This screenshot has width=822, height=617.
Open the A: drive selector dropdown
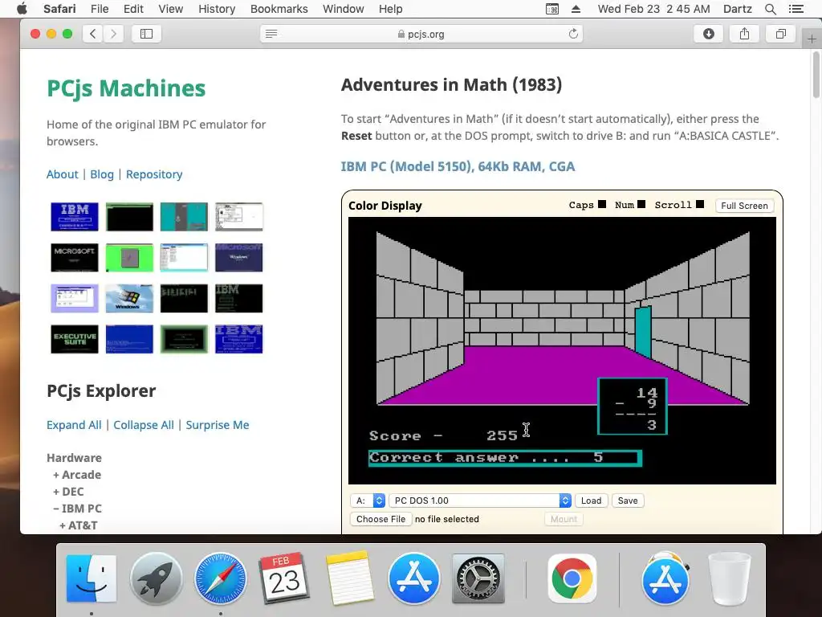[x=368, y=501]
